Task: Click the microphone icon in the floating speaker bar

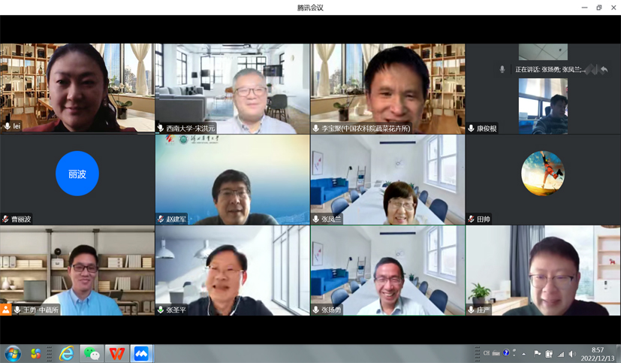Action: pos(502,70)
